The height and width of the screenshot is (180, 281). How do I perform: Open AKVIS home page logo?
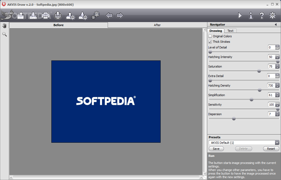[x=7, y=15]
